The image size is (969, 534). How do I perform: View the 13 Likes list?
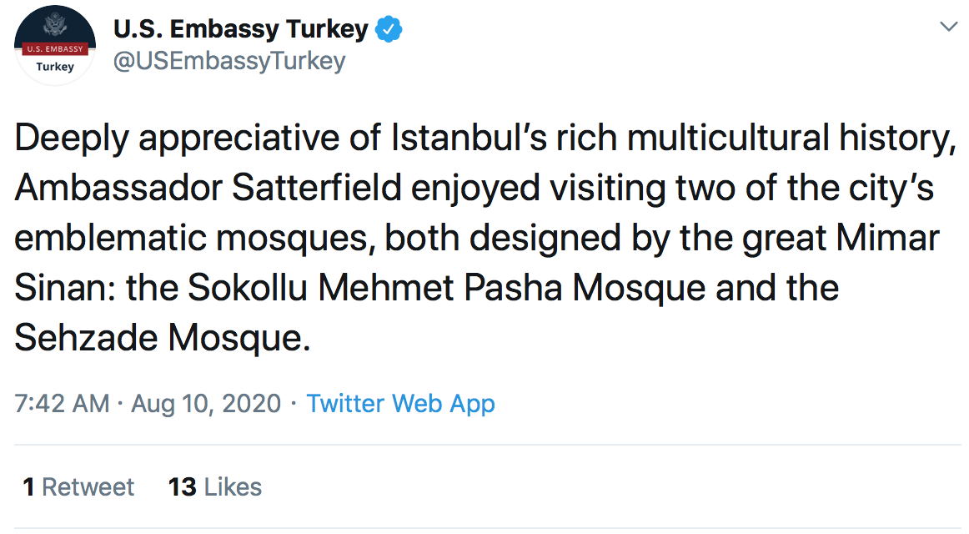pos(215,487)
